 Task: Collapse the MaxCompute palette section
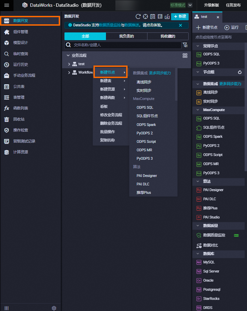pos(198,110)
